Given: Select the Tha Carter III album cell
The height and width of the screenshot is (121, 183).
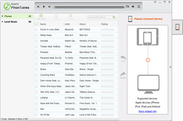Looking at the screenshot, I should tap(86, 98).
